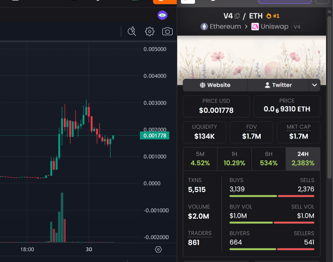Open the token Twitter link
The height and width of the screenshot is (262, 333).
(278, 85)
